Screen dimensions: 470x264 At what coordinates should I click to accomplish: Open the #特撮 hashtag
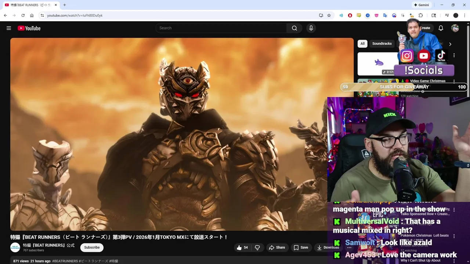tap(114, 261)
